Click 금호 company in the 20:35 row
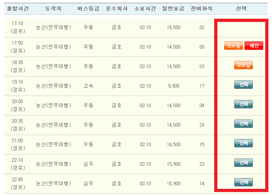The height and width of the screenshot is (196, 272). (116, 125)
